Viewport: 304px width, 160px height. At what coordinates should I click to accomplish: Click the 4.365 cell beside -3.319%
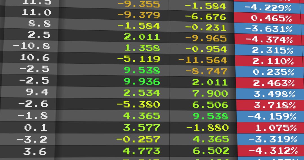coord(211,139)
